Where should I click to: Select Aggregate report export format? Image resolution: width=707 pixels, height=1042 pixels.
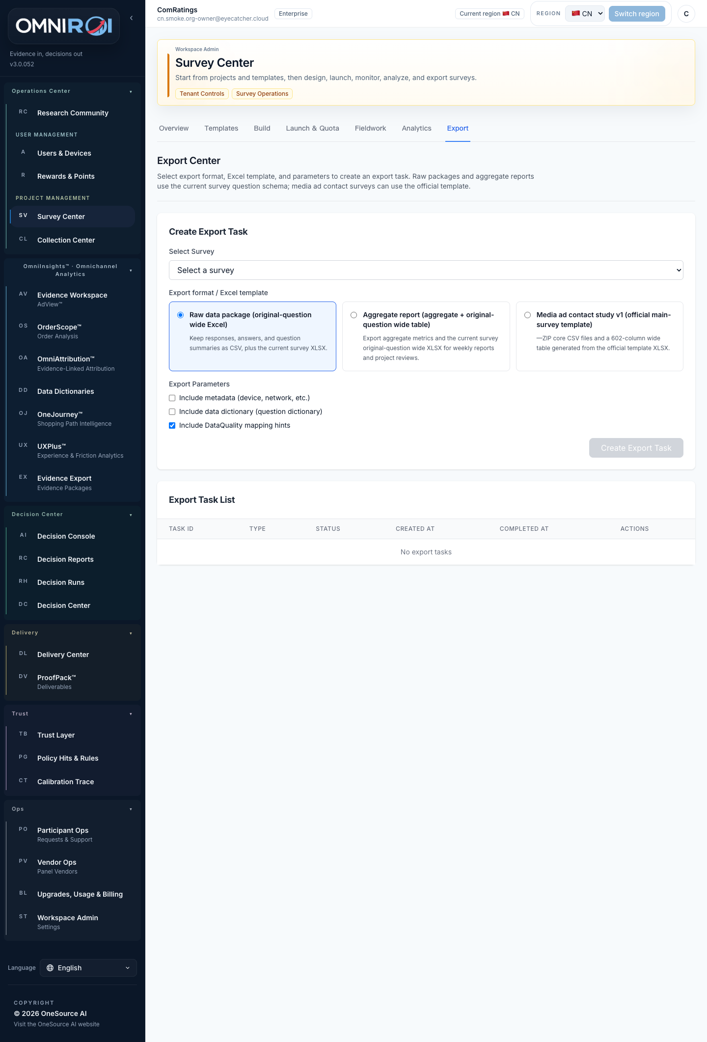tap(353, 315)
